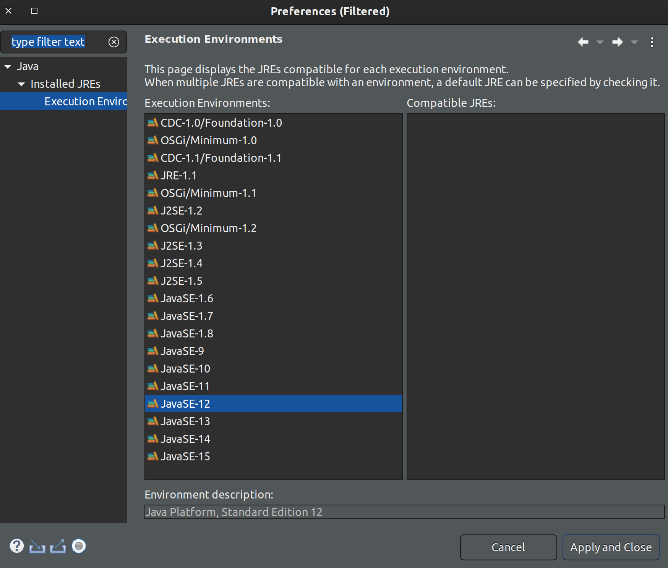Image resolution: width=668 pixels, height=568 pixels.
Task: Open the back history dropdown arrow
Action: [600, 42]
